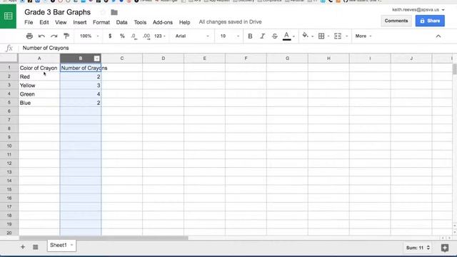Open the Help menu

point(184,22)
